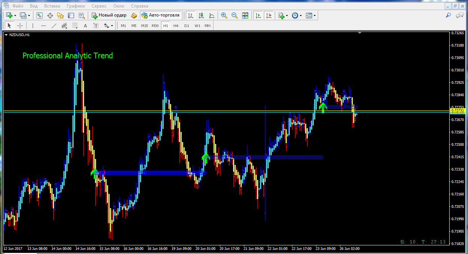Click the Zoom Out magnifier icon
Image resolution: width=468 pixels, height=254 pixels.
pyautogui.click(x=235, y=15)
